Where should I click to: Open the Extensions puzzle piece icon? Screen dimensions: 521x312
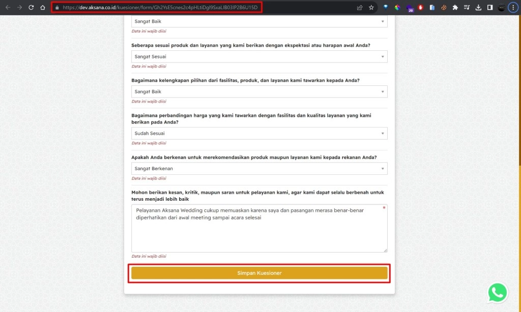[x=455, y=8]
